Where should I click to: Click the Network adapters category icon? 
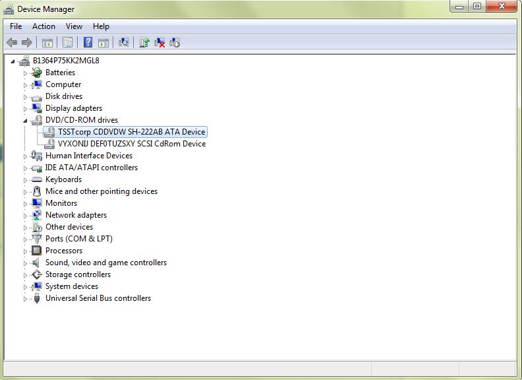pos(37,215)
